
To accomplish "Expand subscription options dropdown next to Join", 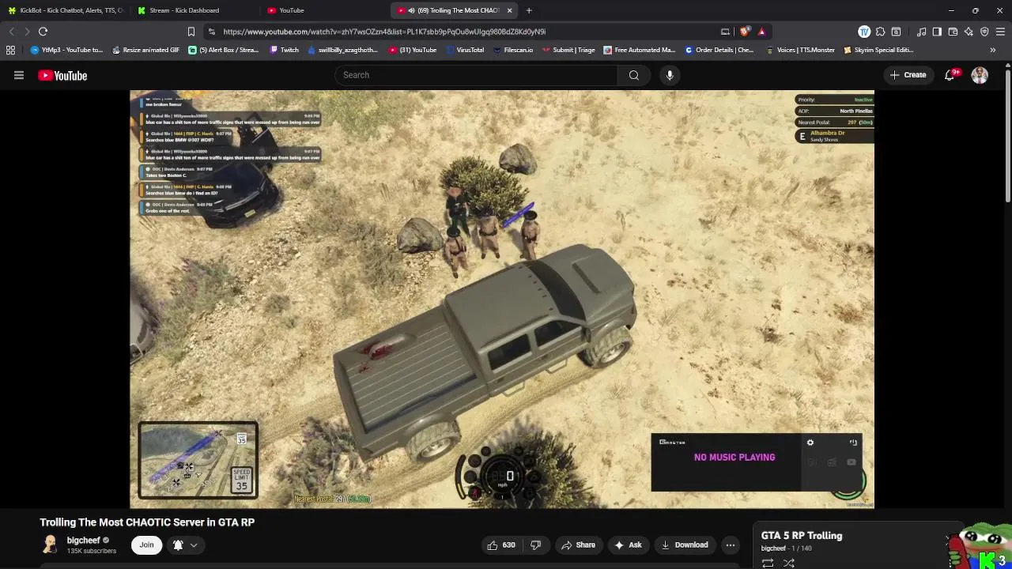I will 194,545.
